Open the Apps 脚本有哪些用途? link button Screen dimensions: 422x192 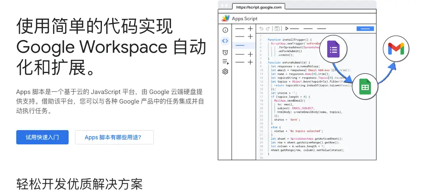click(x=114, y=137)
